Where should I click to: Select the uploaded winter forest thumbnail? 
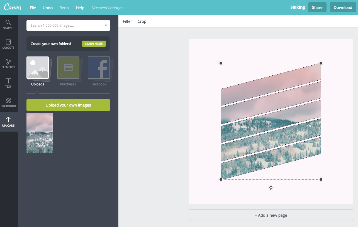[40, 133]
